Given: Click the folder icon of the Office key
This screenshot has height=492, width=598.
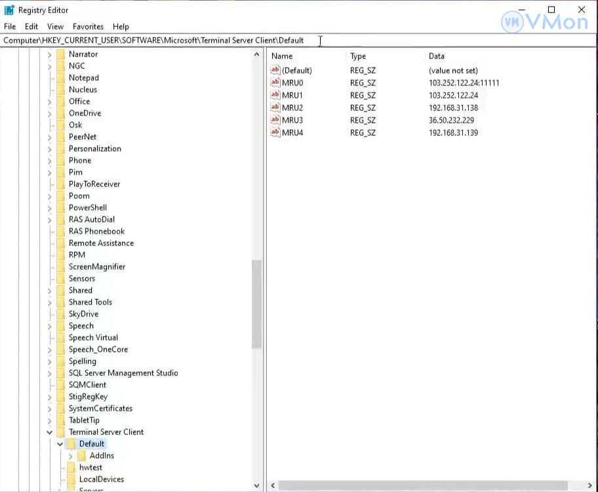Looking at the screenshot, I should click(x=61, y=102).
